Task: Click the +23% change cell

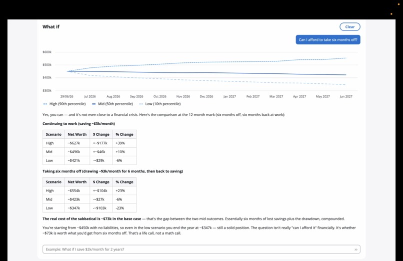Action: tap(124, 191)
